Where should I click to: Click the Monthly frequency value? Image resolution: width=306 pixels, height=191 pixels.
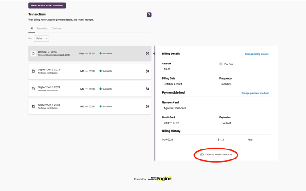point(226,84)
